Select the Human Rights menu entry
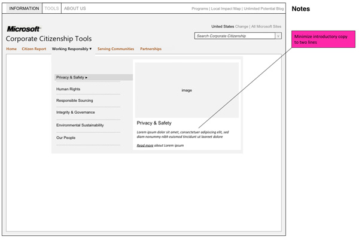Viewport: 359px width, 240px height. [68, 89]
